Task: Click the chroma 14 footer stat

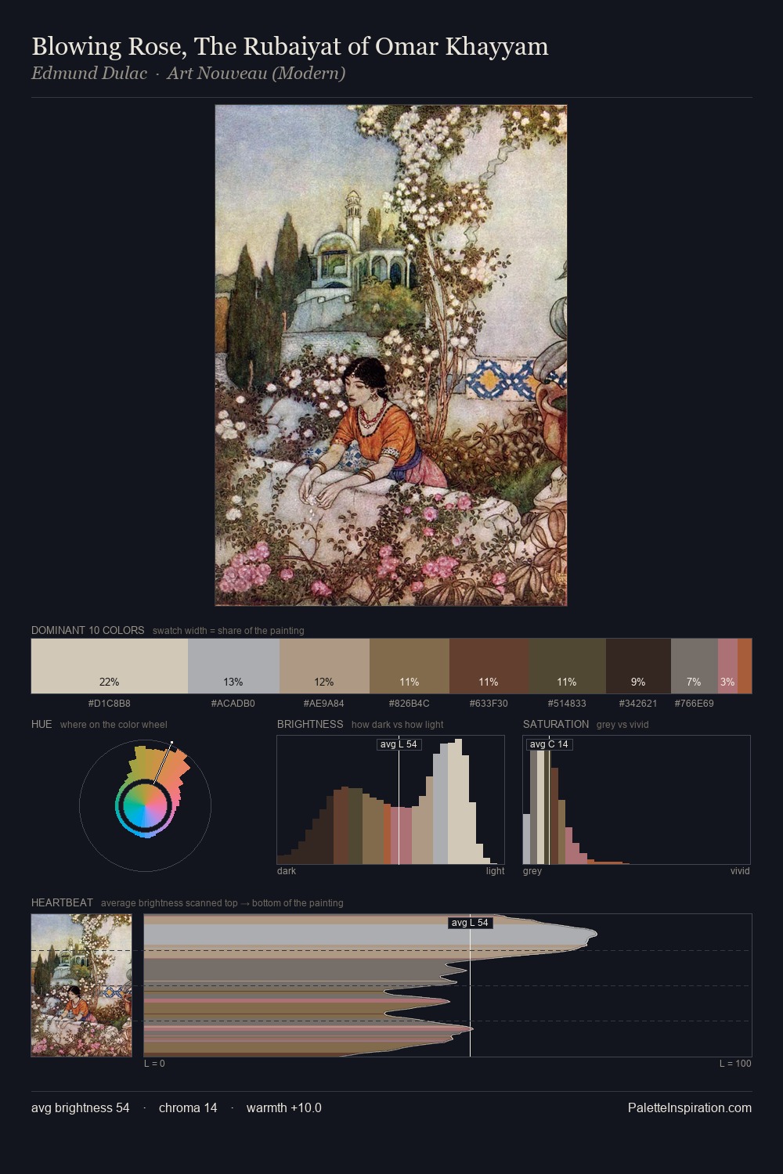Action: pos(188,1107)
